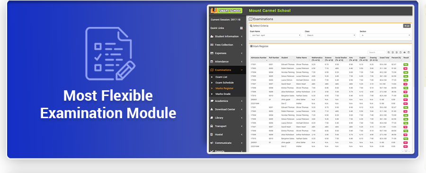Image resolution: width=426 pixels, height=173 pixels.
Task: Click the Smart School logo
Action: 226,10
